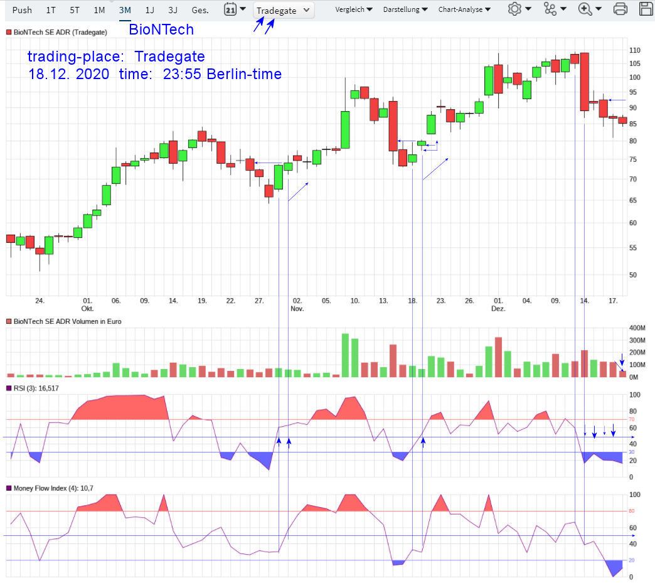Click the 200M volume axis label
Screen dimensions: 655x583
[637, 352]
